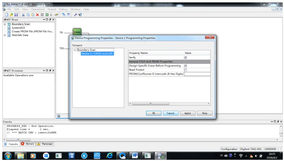Viewport: 284px width, 161px height.
Task: Click the Boundary Scan tab icon below canvas
Action: [58, 116]
